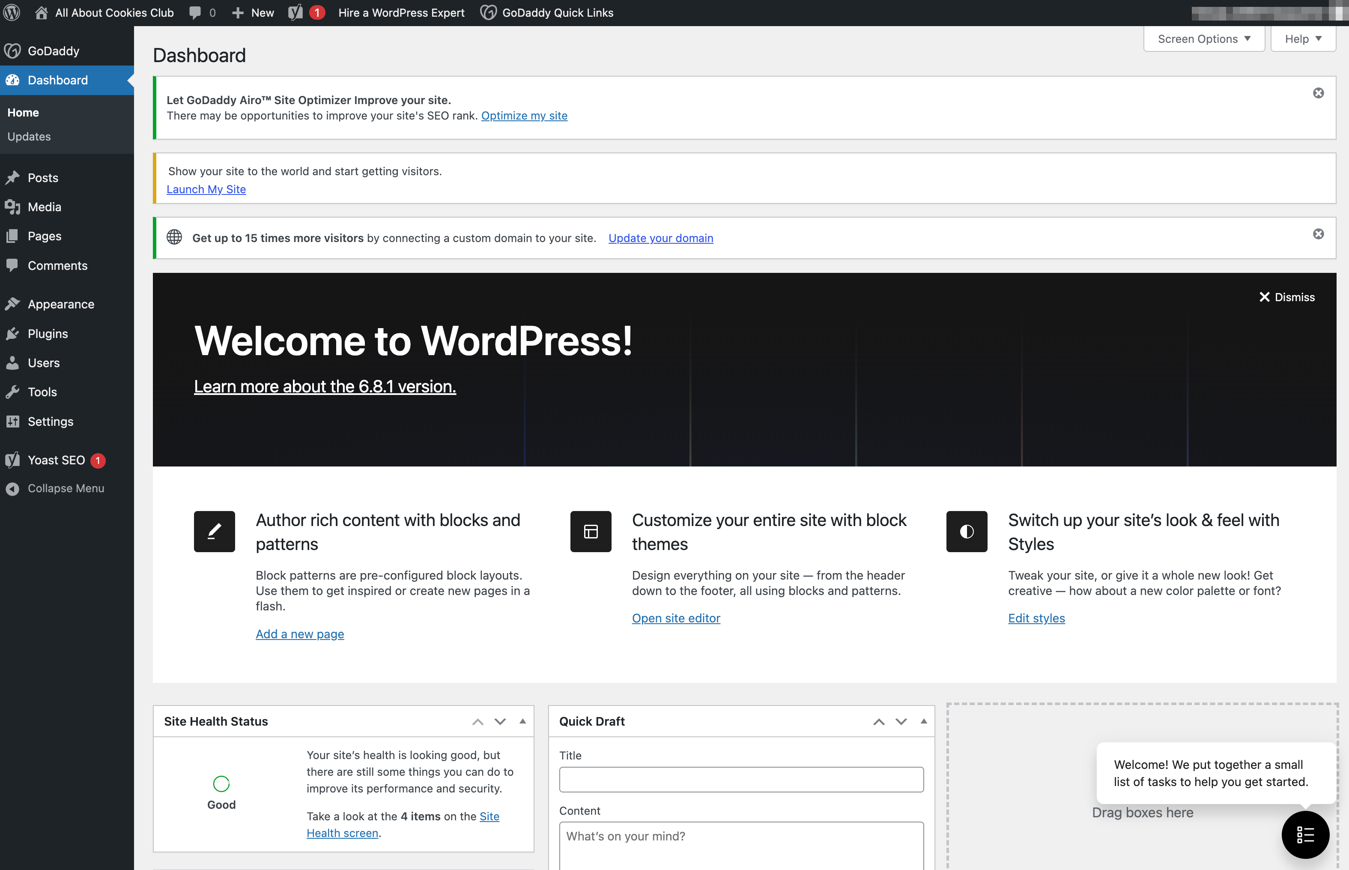Click the Yoast SEO notification badge in sidebar
The image size is (1349, 870).
tap(98, 460)
